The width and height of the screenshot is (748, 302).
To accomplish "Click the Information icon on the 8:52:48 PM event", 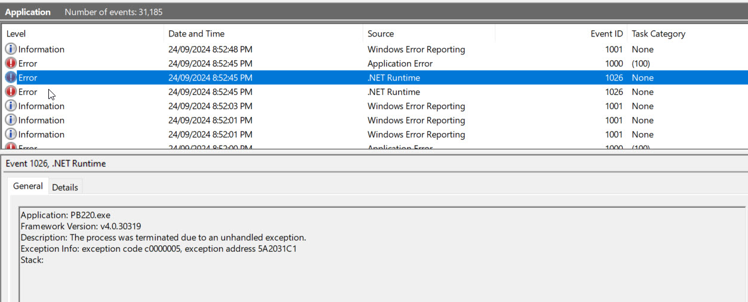I will [11, 50].
